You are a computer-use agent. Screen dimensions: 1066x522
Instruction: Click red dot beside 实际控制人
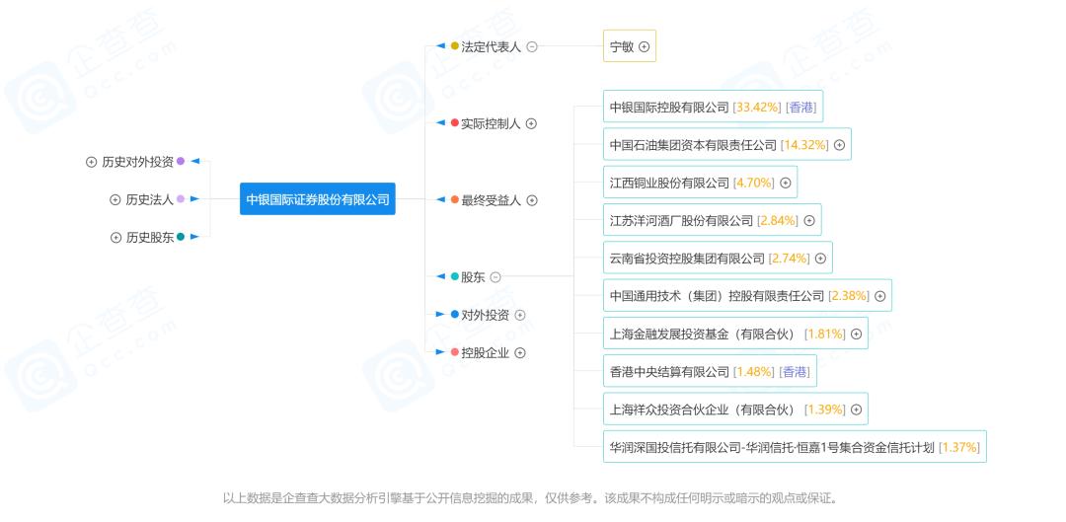455,123
